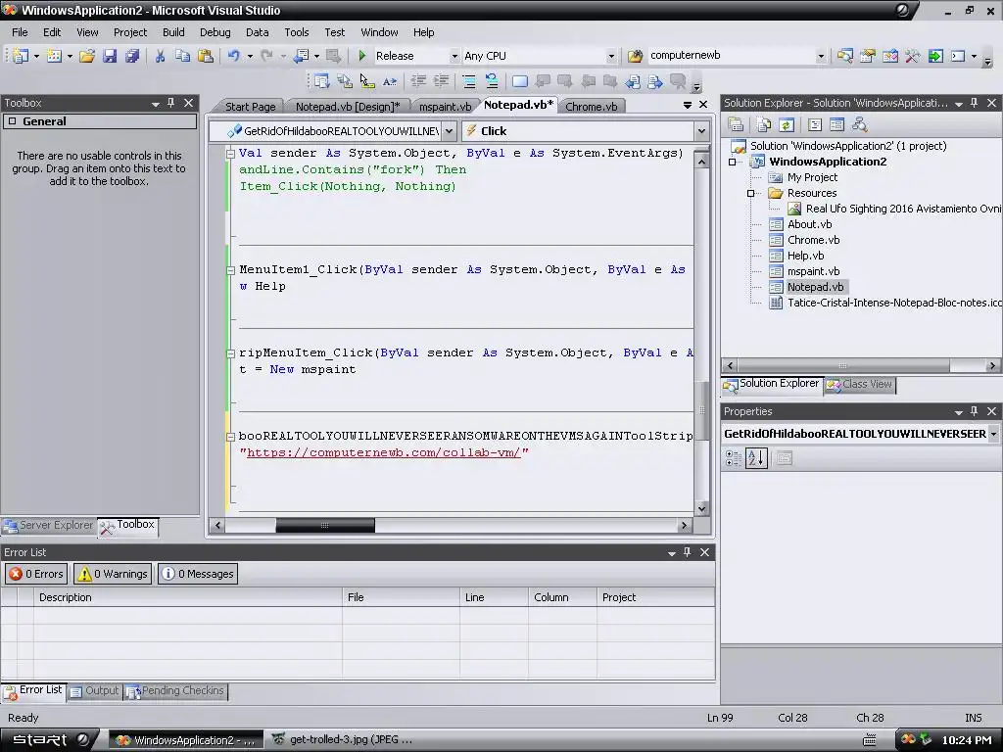Collapse the WindowsApplication2 project node
Screen dimensions: 1003x752
(733, 162)
